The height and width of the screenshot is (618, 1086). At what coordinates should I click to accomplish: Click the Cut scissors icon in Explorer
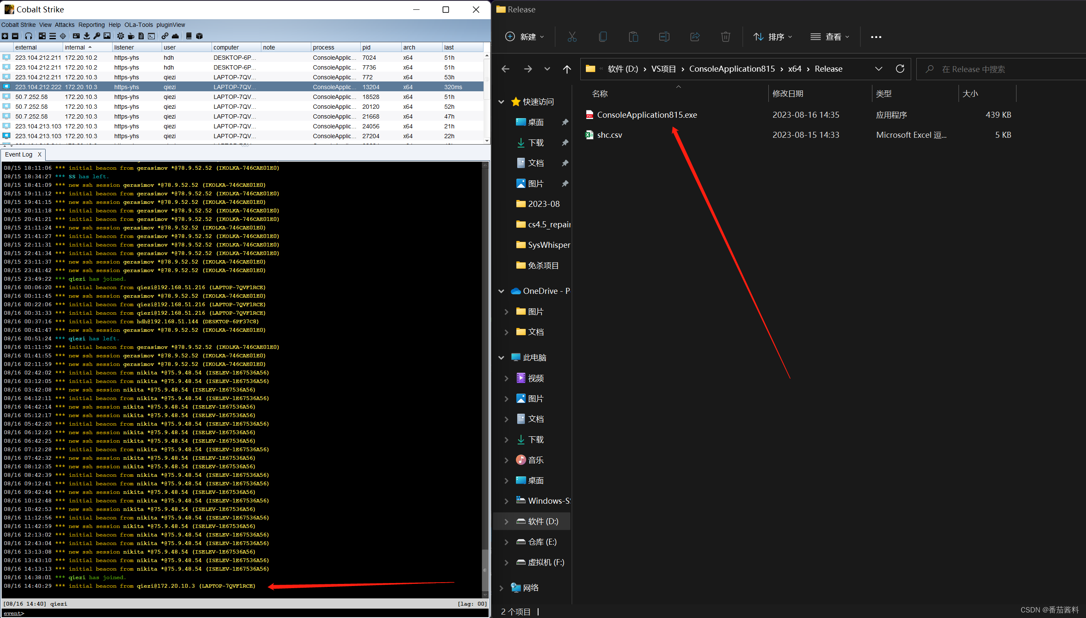pos(572,37)
